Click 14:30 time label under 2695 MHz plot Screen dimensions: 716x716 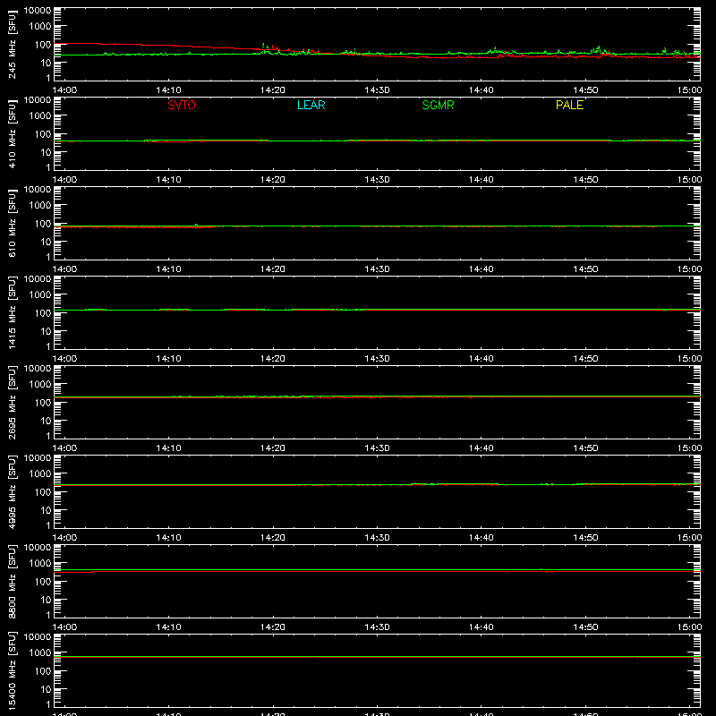click(377, 448)
